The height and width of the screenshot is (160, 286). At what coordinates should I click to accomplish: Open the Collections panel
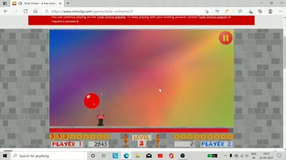[x=260, y=11]
